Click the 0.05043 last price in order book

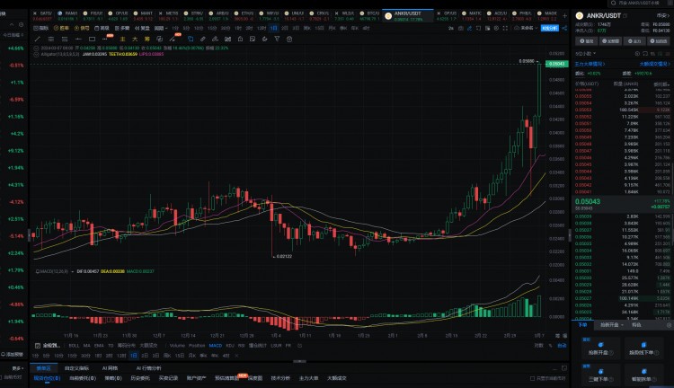click(x=588, y=201)
